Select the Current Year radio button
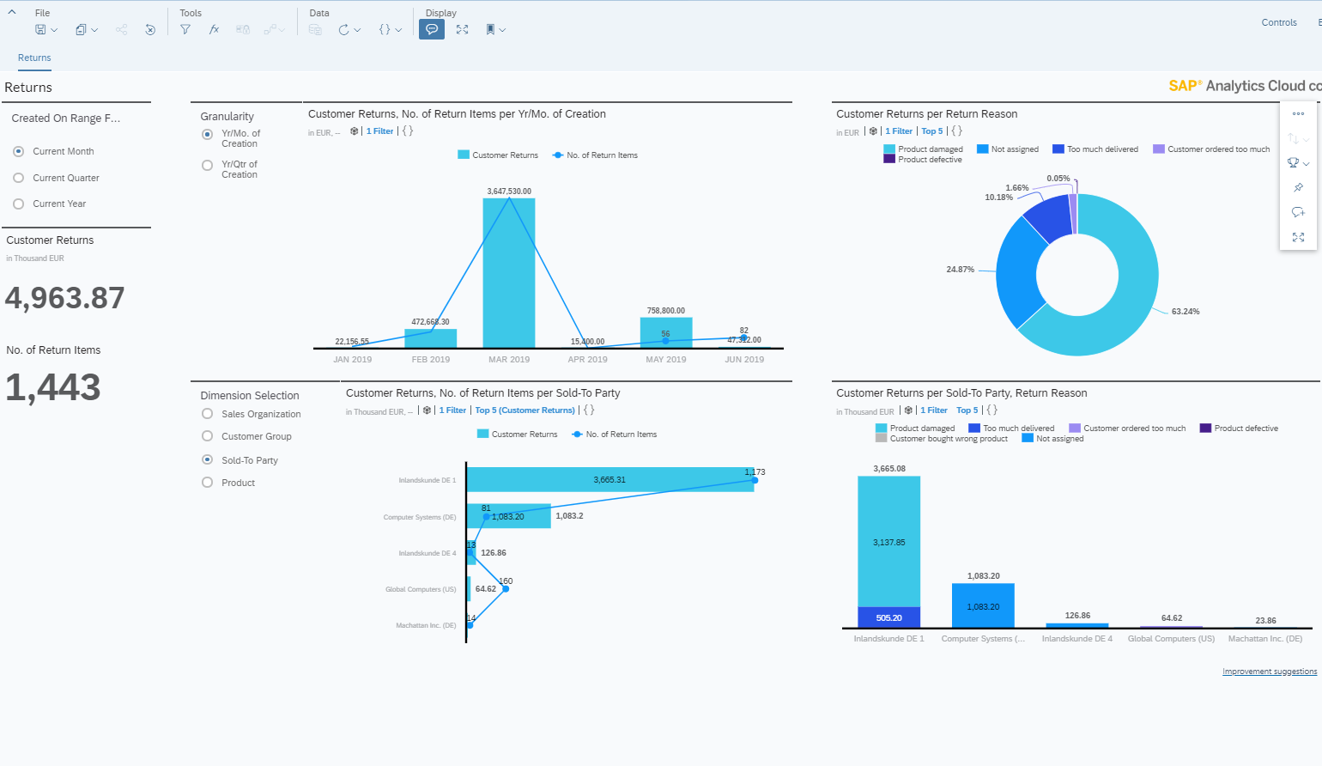 pyautogui.click(x=18, y=204)
